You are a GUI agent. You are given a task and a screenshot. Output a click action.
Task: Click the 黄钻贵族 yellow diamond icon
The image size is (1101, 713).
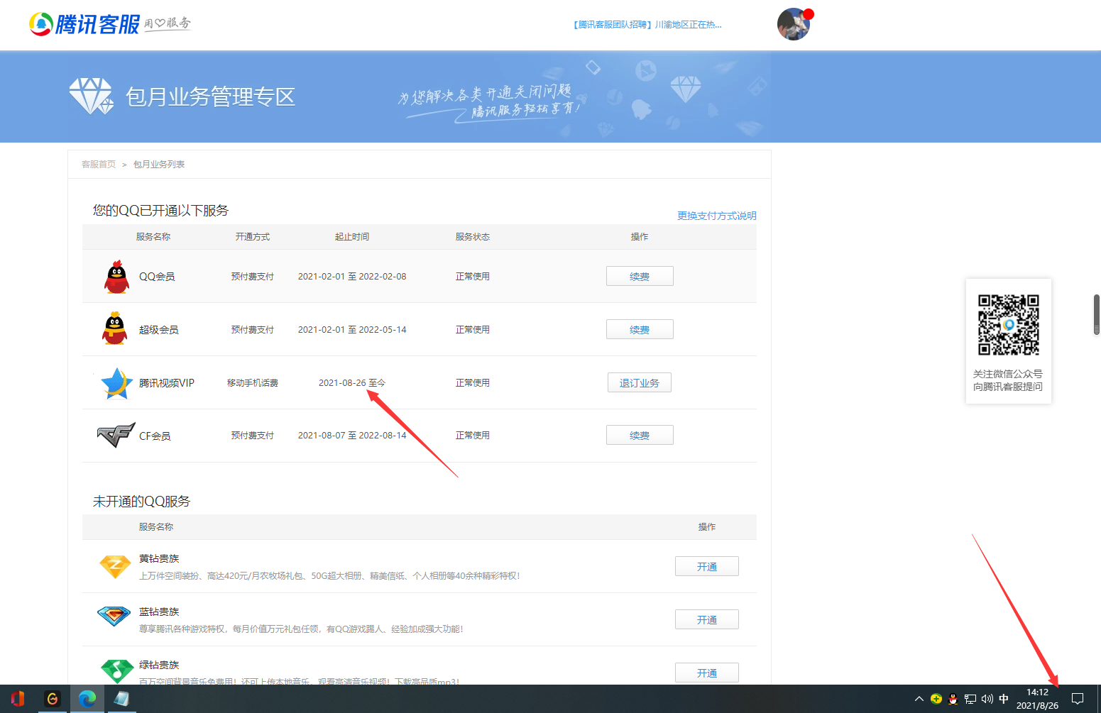(115, 566)
